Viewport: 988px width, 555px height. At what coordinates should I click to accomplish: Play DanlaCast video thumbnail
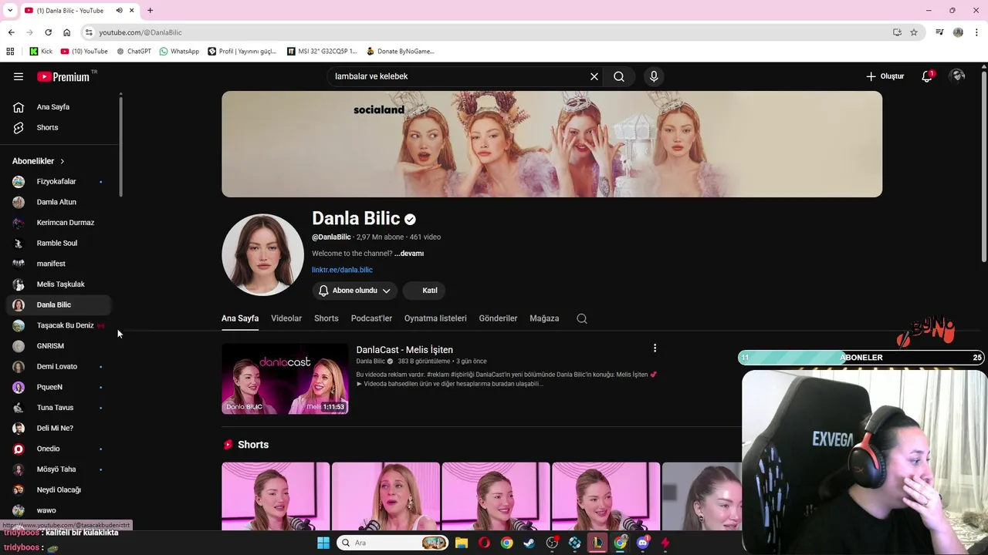click(285, 378)
